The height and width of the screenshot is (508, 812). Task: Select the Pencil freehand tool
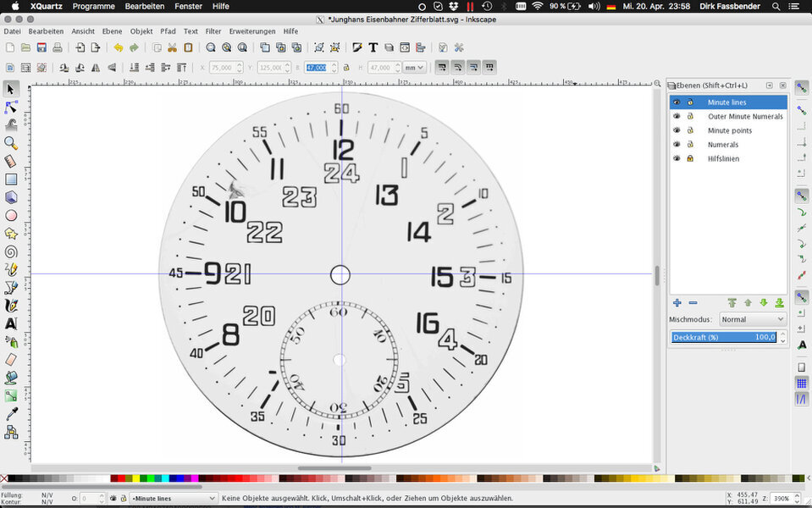click(11, 270)
